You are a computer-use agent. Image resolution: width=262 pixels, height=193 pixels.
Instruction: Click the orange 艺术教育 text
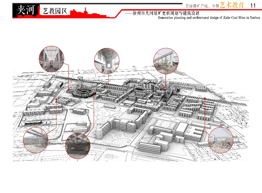click(232, 5)
